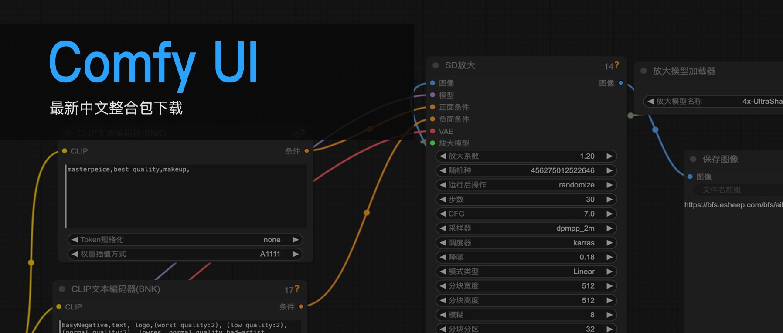The height and width of the screenshot is (333, 783).
Task: Decrease the 随机种 seed with left arrow
Action: click(x=443, y=170)
